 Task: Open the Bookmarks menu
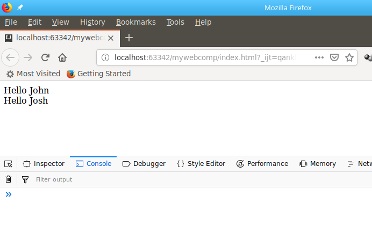point(135,22)
